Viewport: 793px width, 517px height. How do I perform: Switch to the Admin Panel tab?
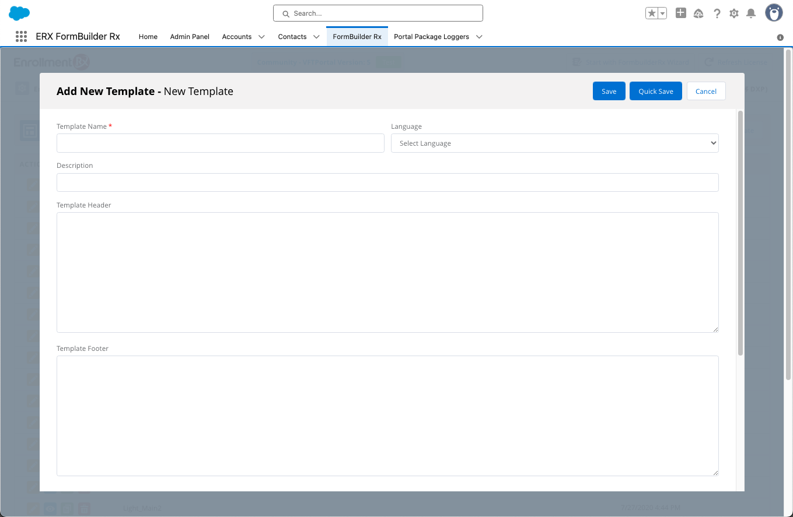pyautogui.click(x=190, y=37)
